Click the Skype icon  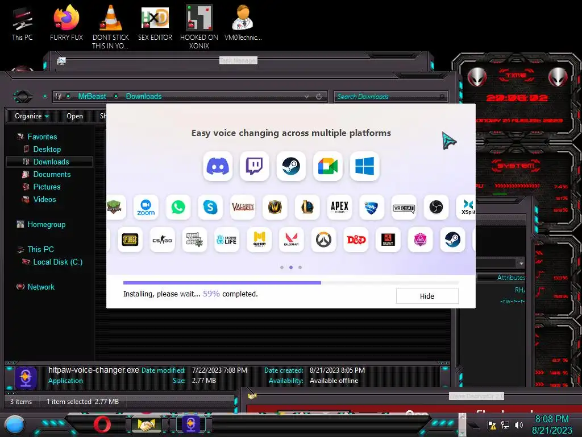coord(210,207)
